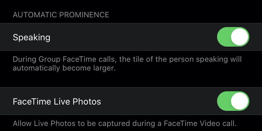Click the words "automatically become larger"
The image size is (262, 131).
(x=64, y=68)
